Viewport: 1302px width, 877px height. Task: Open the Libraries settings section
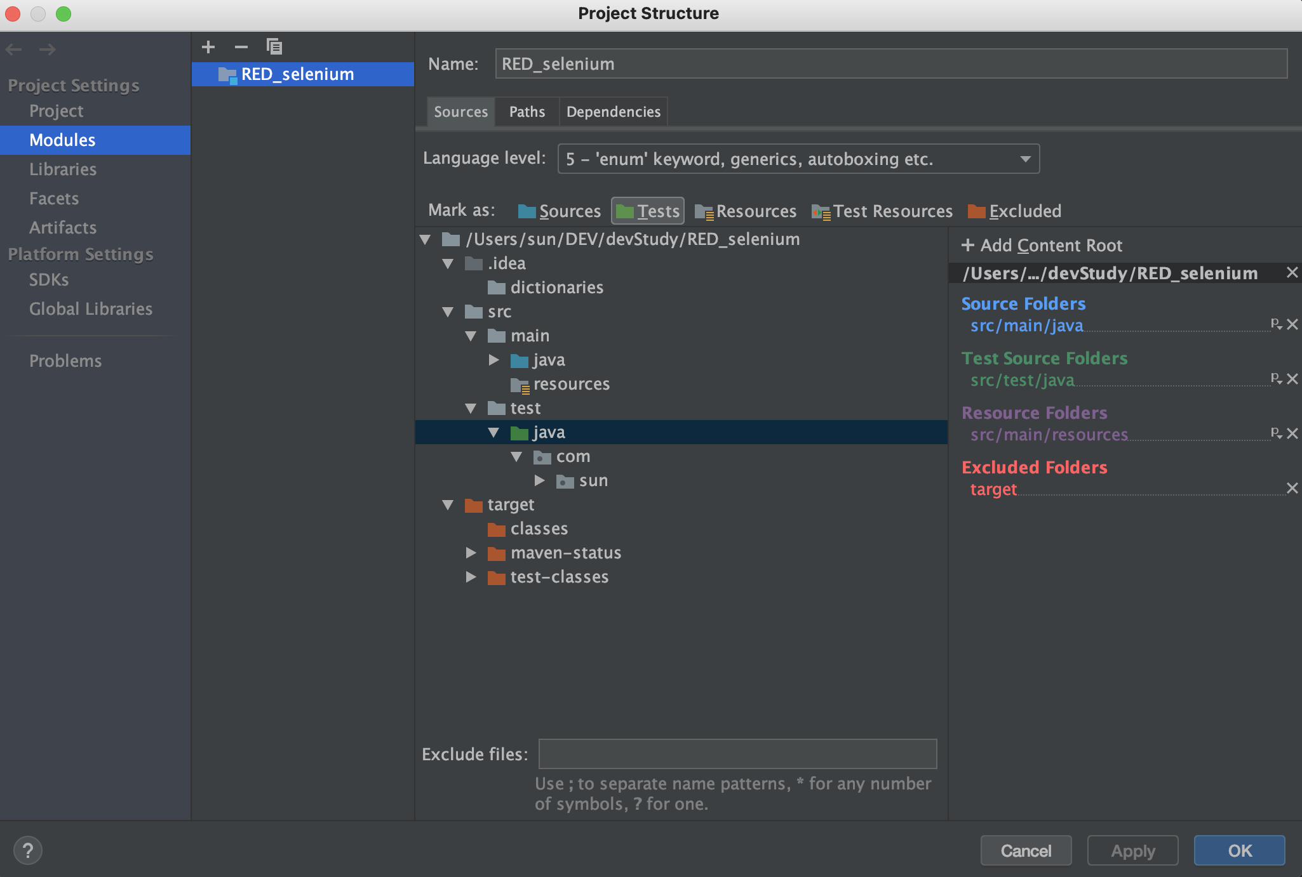point(63,169)
